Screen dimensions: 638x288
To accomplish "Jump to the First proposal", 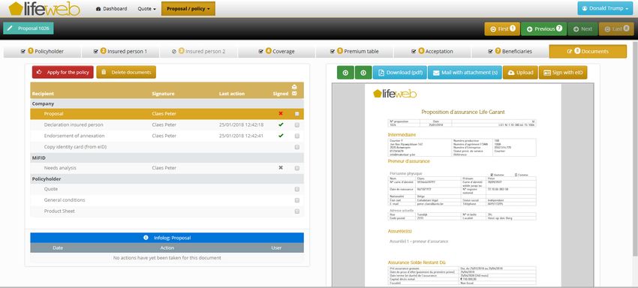I will (x=502, y=29).
